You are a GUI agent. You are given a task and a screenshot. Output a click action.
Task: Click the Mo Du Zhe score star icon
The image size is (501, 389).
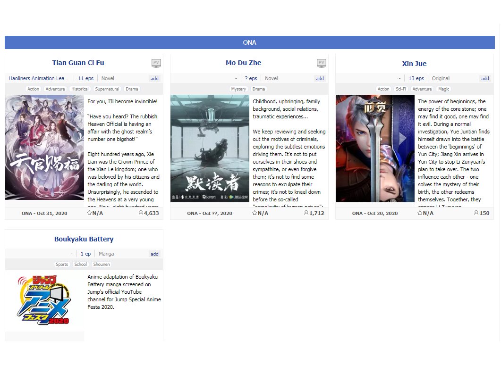pos(255,213)
